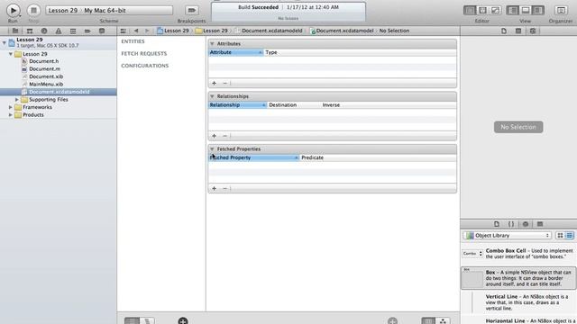Select MainMenu.xib in navigator
This screenshot has height=324, width=577.
(x=46, y=85)
